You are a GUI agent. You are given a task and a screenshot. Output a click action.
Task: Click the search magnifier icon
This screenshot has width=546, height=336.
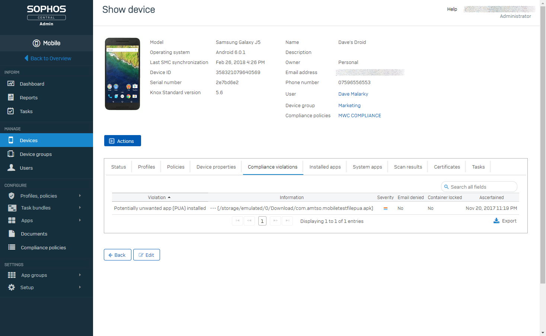(446, 187)
